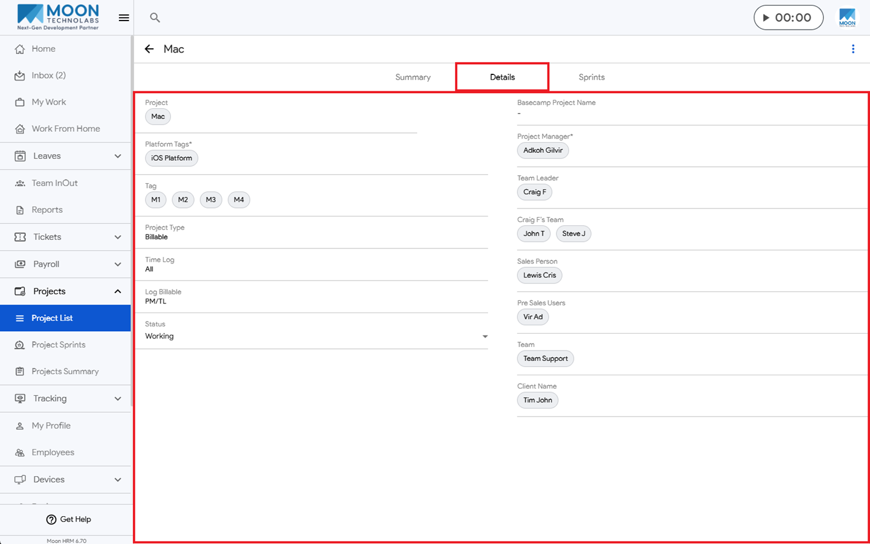Click the Project Sprints icon
The height and width of the screenshot is (544, 870).
20,345
